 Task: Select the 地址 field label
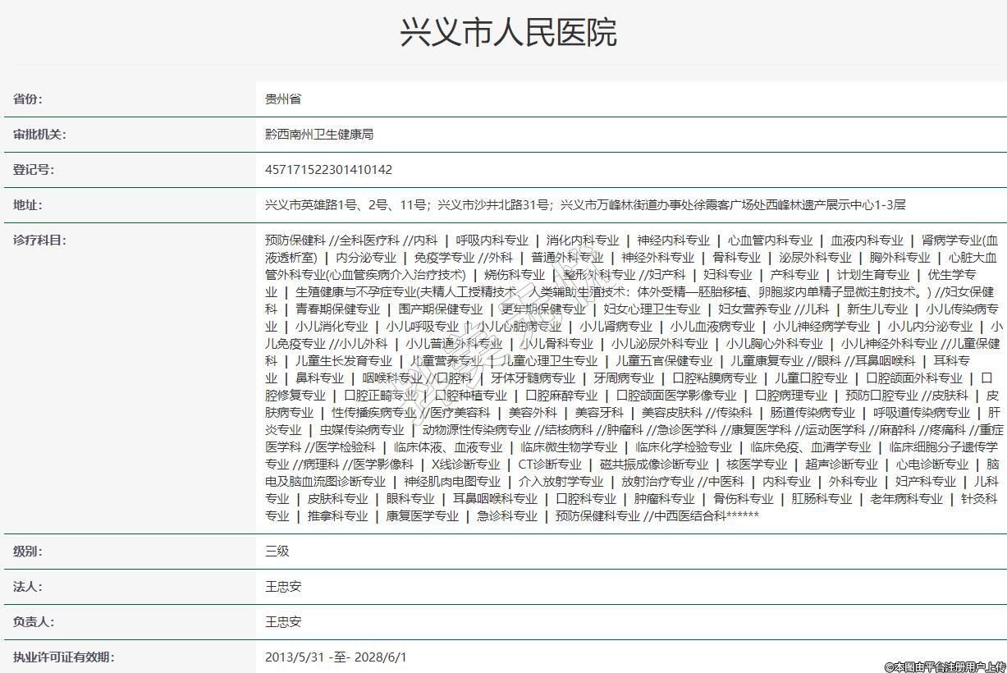[27, 205]
